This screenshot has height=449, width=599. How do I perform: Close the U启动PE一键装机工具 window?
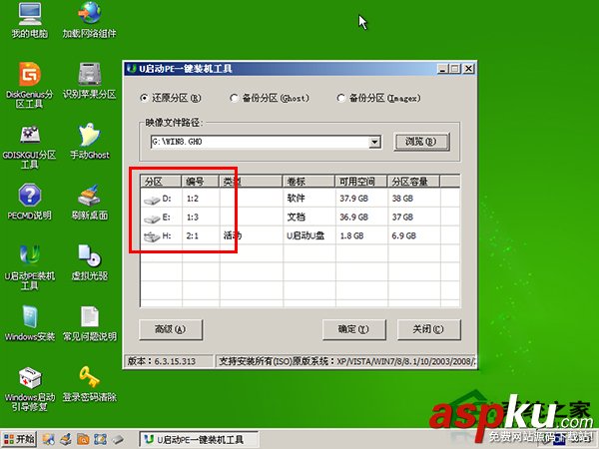click(x=468, y=69)
